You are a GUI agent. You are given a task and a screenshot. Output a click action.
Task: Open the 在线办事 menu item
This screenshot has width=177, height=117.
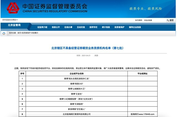68,27
